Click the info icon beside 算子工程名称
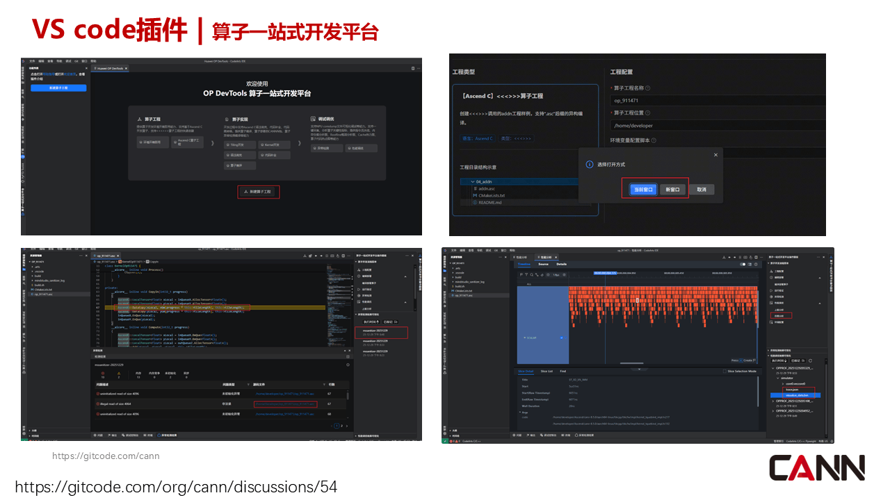 point(647,88)
